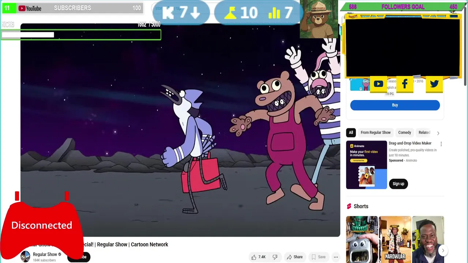Select the Related filter chip
The height and width of the screenshot is (263, 468).
[x=424, y=133]
